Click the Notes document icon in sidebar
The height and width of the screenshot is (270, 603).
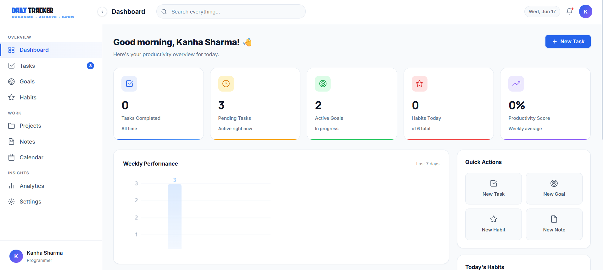point(11,142)
